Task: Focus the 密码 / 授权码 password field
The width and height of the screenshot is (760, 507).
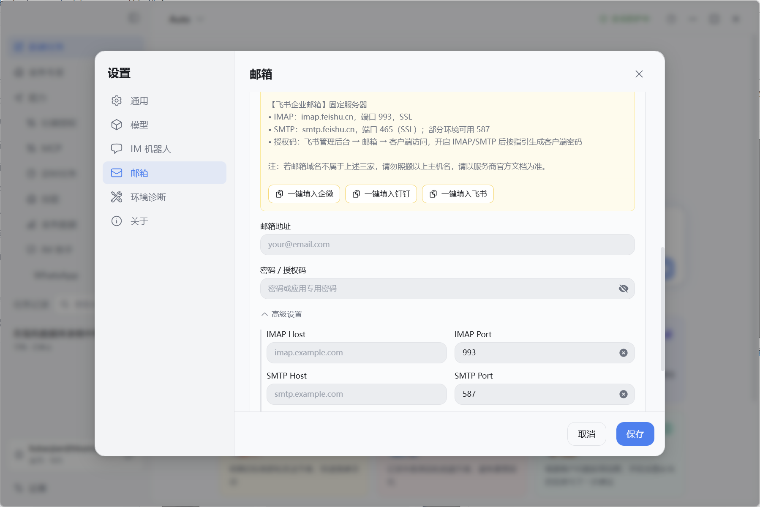Action: click(x=447, y=289)
